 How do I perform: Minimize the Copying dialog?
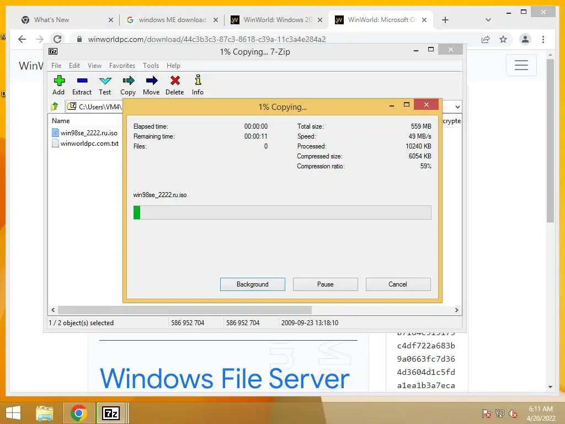pos(392,105)
